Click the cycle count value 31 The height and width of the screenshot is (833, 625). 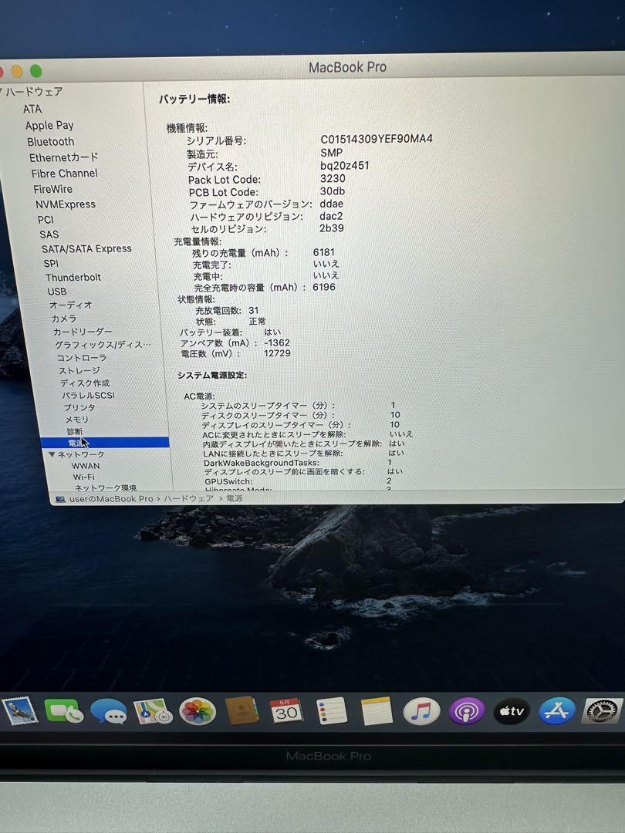point(254,310)
